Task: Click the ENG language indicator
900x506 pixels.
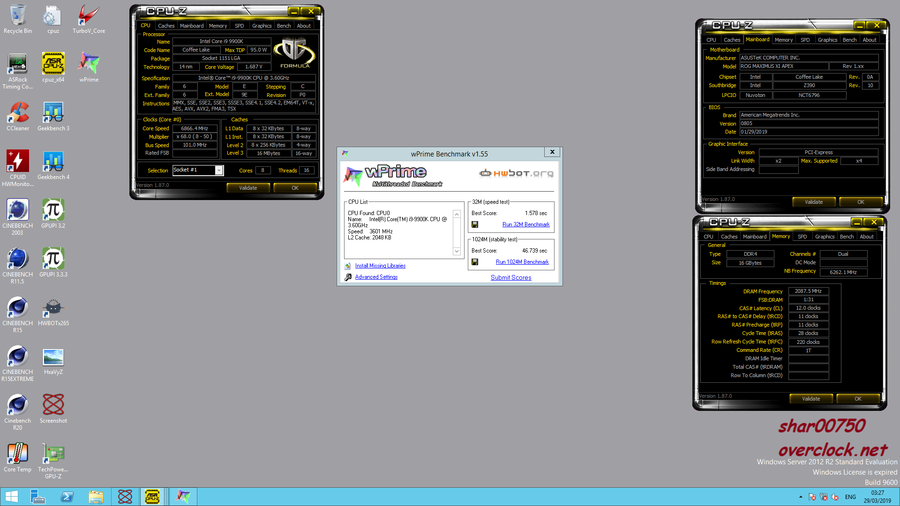Action: pyautogui.click(x=850, y=497)
